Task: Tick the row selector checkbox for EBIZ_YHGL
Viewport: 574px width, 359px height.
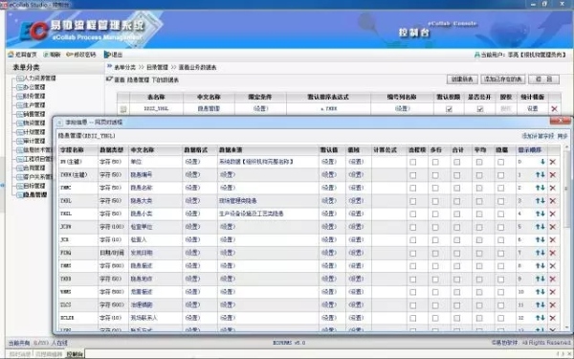Action: click(x=123, y=109)
